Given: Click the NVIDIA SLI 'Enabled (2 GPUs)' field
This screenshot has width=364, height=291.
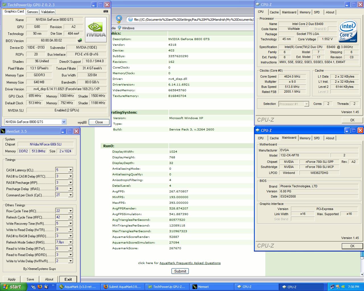Looking at the screenshot, I should tap(67, 110).
